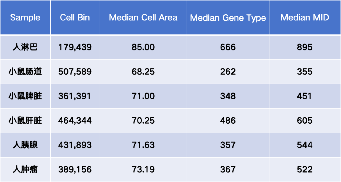Click the 小鼠肠道 sample cell
Image resolution: width=341 pixels, height=182 pixels.
[25, 72]
